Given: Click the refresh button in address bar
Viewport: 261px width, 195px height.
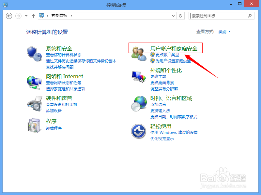Looking at the screenshot, I should (180, 16).
